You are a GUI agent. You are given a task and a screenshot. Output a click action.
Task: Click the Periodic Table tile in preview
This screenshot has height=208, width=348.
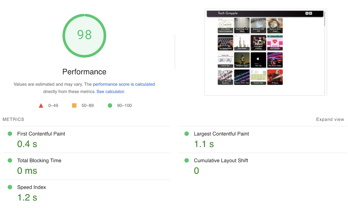[x=258, y=77]
